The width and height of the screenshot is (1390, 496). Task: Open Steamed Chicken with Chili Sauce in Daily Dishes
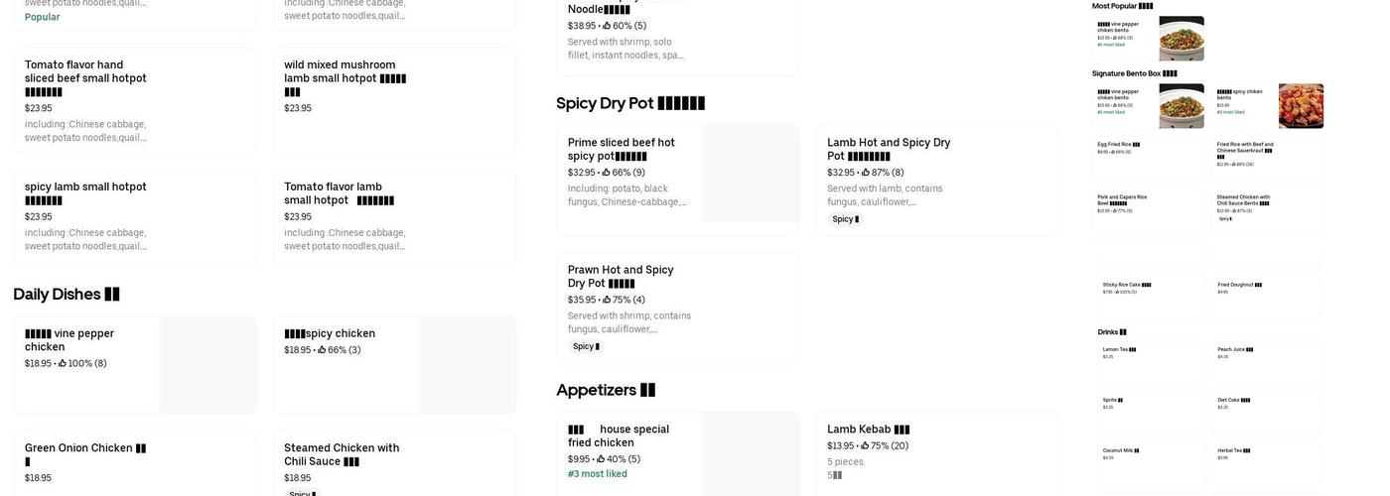pyautogui.click(x=394, y=461)
